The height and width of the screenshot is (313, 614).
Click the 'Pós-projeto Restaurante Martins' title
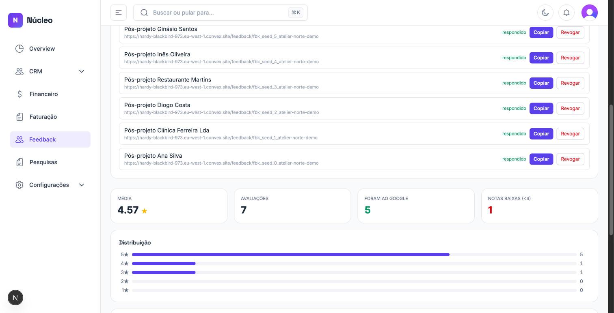168,79
